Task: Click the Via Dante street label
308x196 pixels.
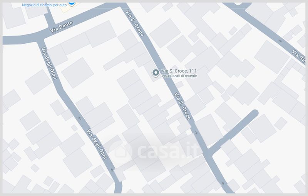Action: pyautogui.click(x=61, y=27)
